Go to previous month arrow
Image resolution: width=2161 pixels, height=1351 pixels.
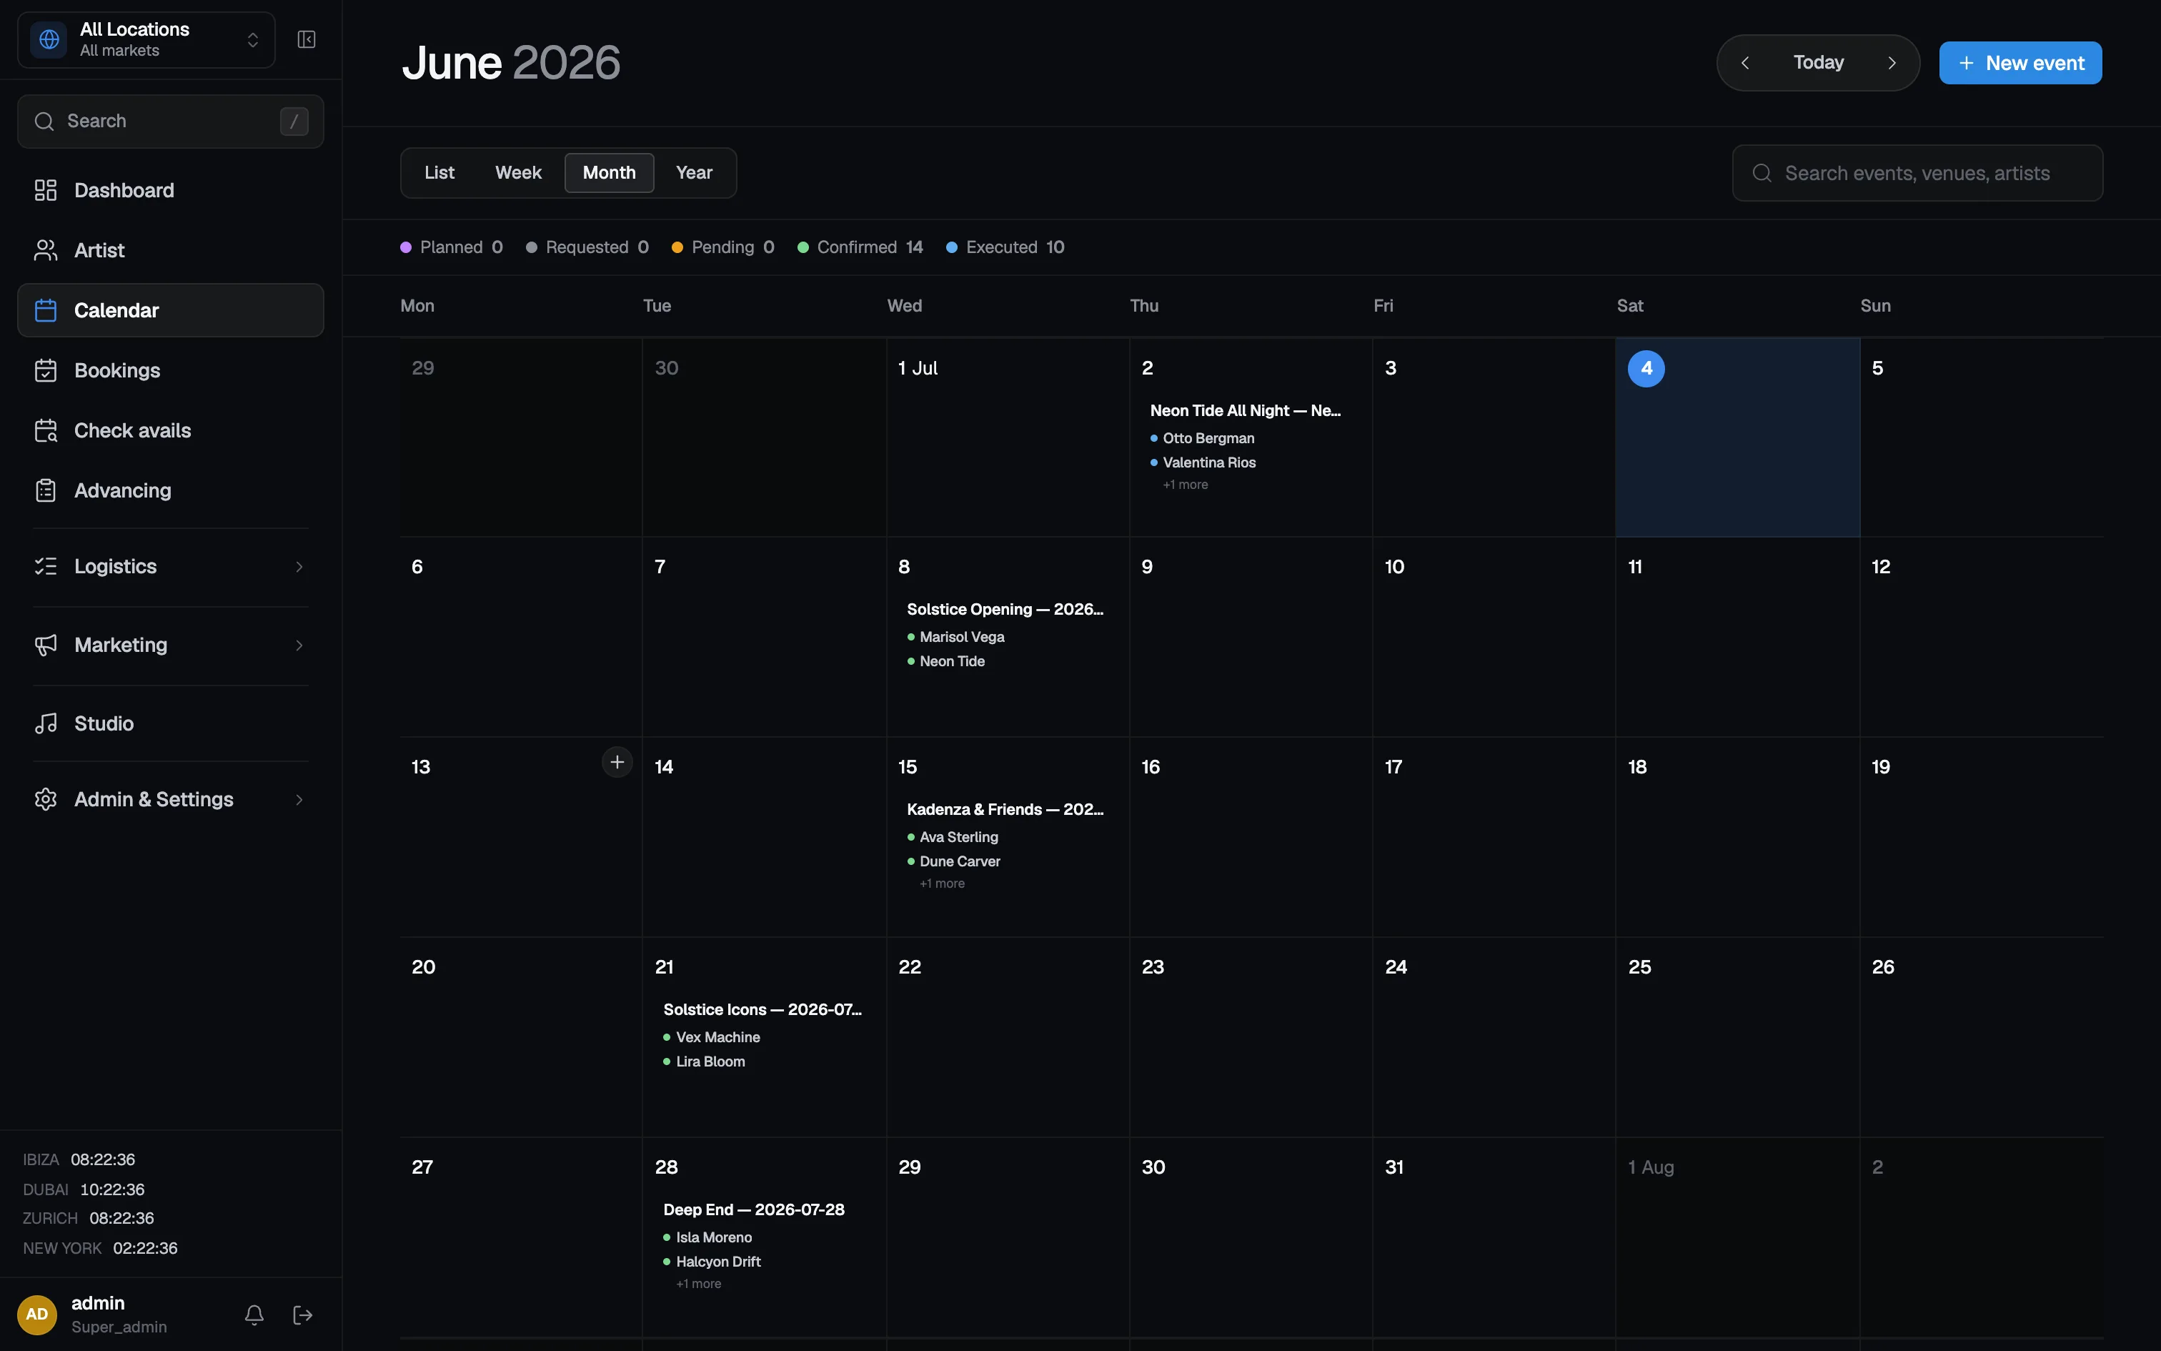1745,63
